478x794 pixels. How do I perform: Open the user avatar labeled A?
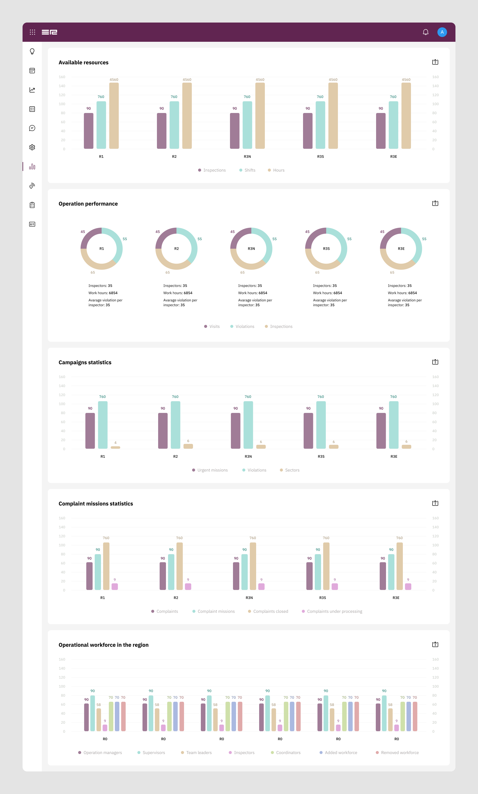[x=442, y=32]
